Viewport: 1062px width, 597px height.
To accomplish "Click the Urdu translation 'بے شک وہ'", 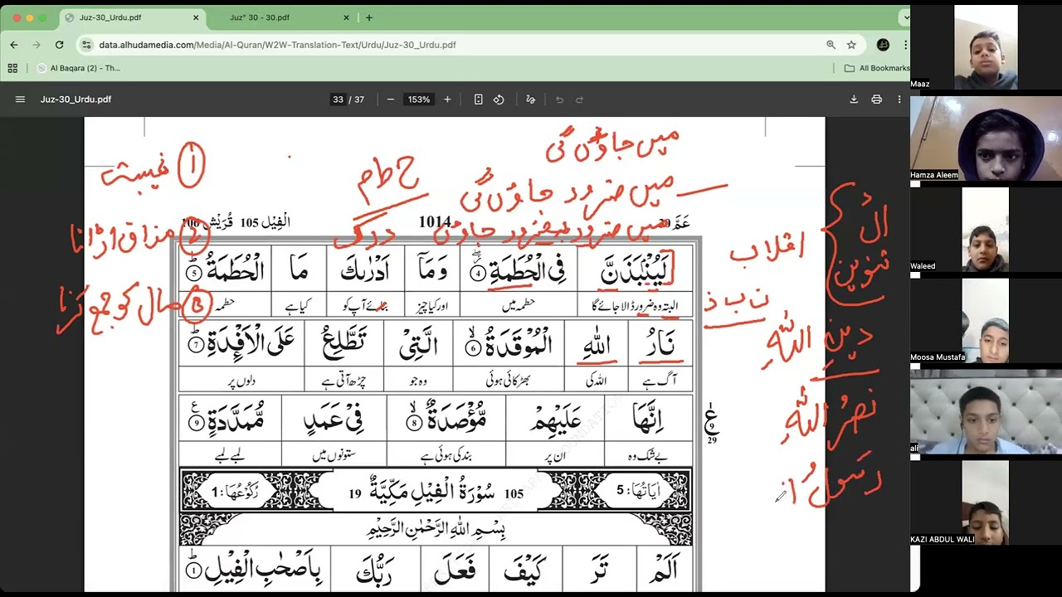I will tap(649, 456).
